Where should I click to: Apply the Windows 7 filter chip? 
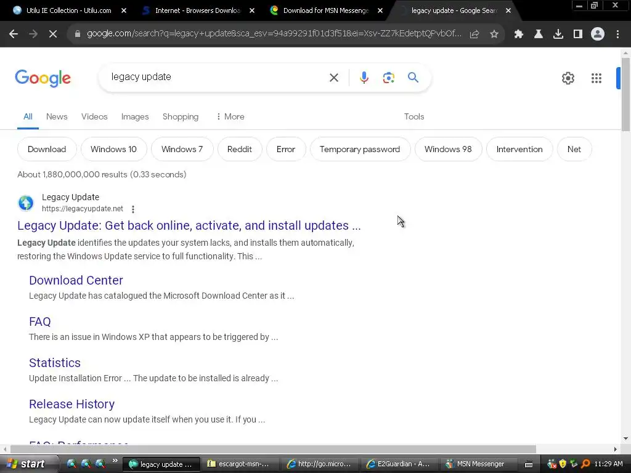pyautogui.click(x=182, y=149)
